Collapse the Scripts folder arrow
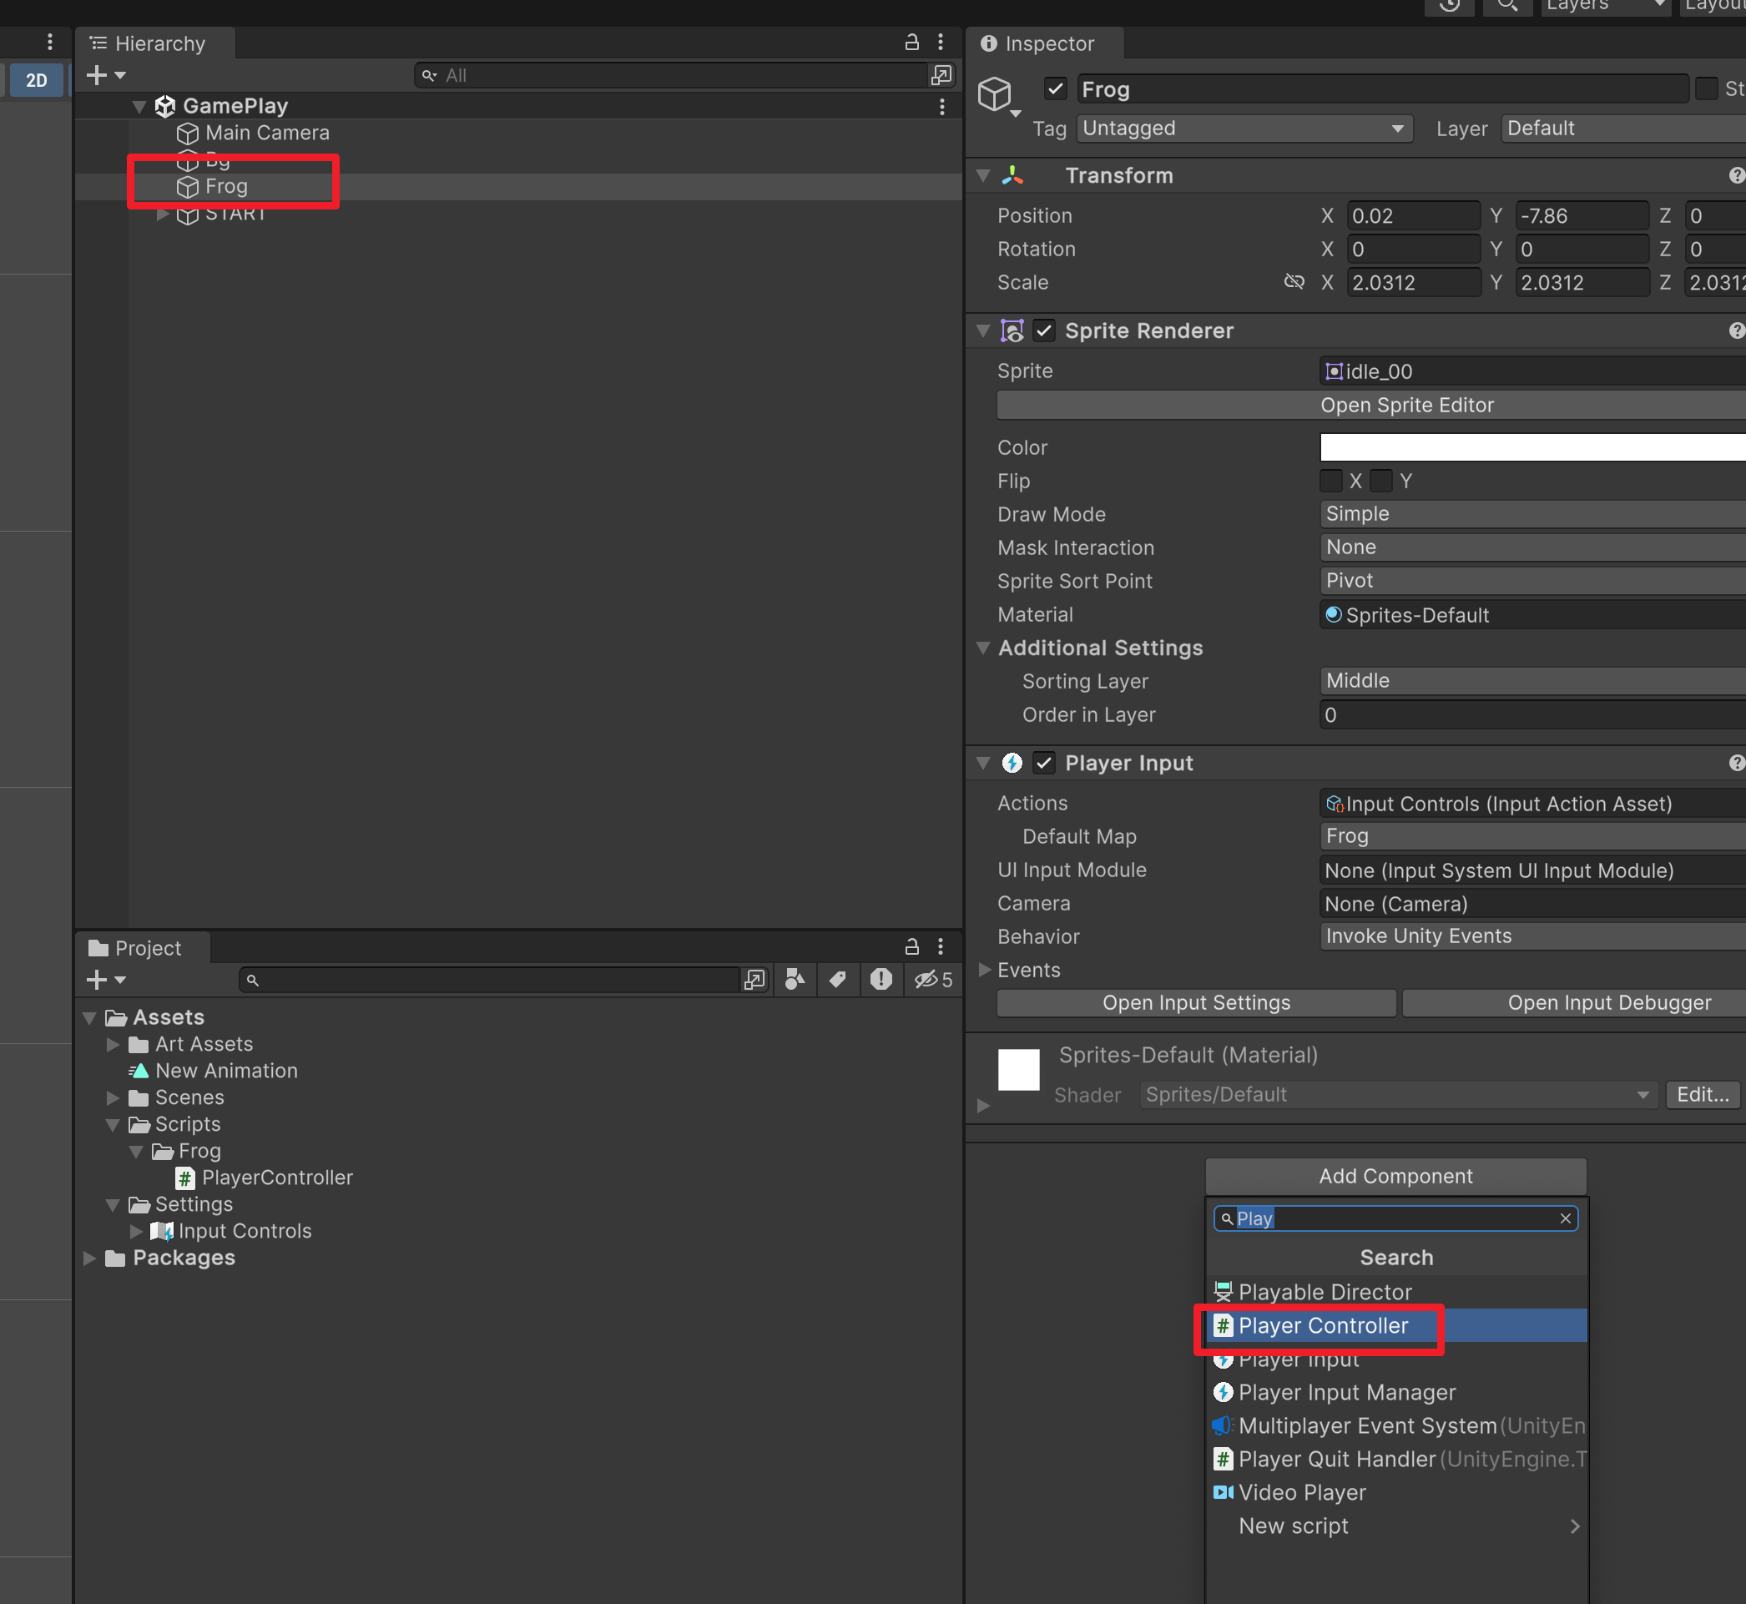The width and height of the screenshot is (1746, 1604). point(113,1124)
